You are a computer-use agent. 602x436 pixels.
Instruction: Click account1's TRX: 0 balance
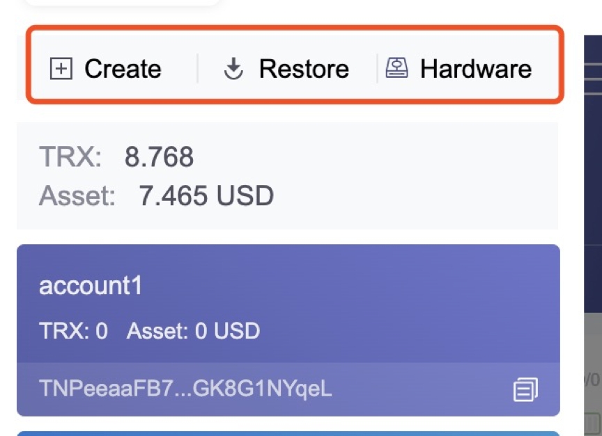pos(73,330)
